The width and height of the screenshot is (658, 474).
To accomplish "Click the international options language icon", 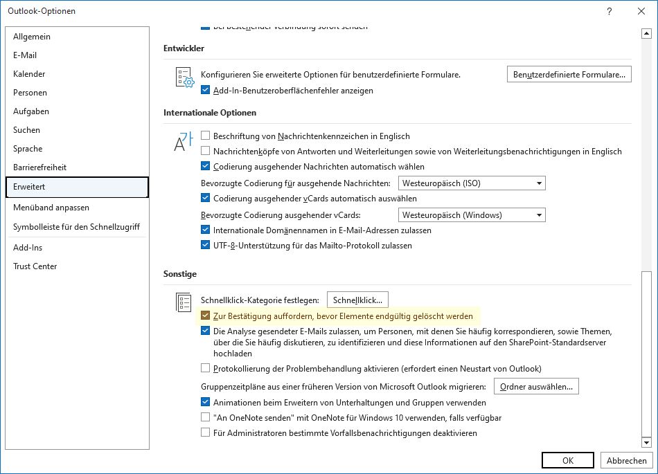I will click(x=184, y=141).
